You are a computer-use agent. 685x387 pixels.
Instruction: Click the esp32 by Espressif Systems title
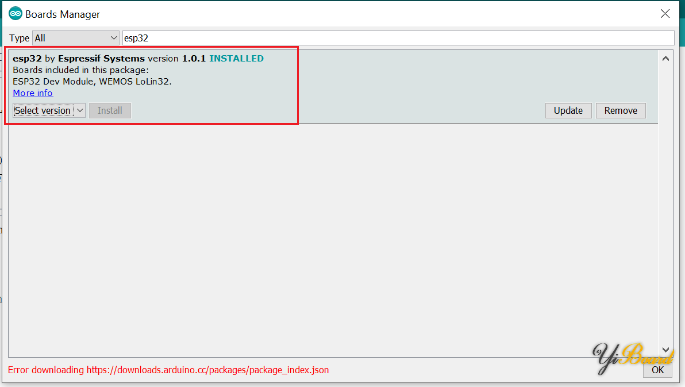(x=79, y=59)
